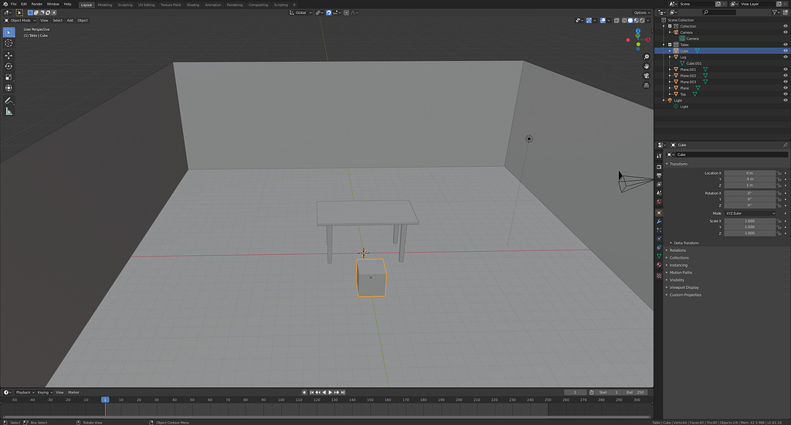The image size is (791, 425).
Task: Toggle camera view with camera icon
Action: 647,76
